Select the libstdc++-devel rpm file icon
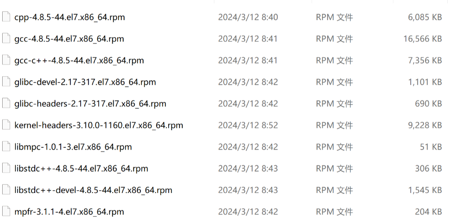Viewport: 449px width, 222px height. point(6,190)
